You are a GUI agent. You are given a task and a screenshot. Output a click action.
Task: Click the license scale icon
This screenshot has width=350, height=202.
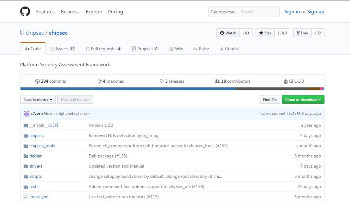pos(285,81)
